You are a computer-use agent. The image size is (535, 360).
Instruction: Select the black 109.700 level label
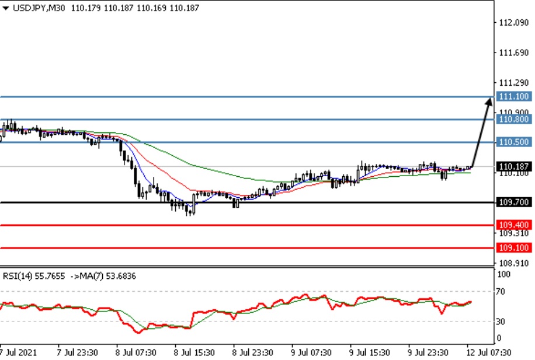(x=513, y=202)
